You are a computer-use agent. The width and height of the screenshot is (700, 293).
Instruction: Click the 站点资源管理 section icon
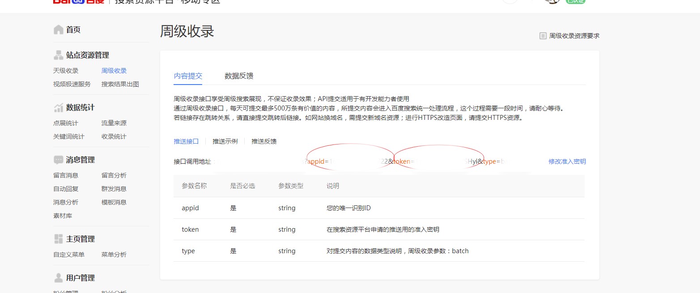point(58,55)
